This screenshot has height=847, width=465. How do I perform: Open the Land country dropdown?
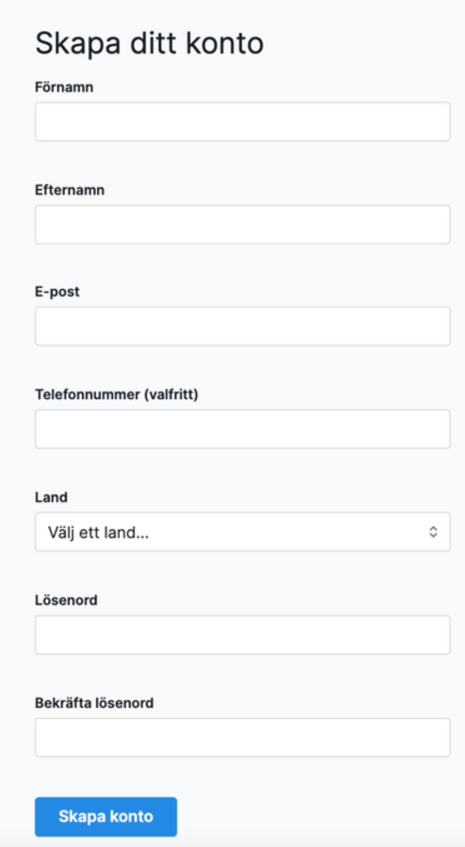242,531
